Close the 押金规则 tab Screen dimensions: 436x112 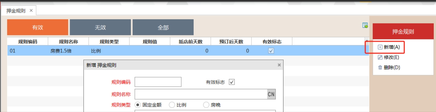(x=31, y=11)
